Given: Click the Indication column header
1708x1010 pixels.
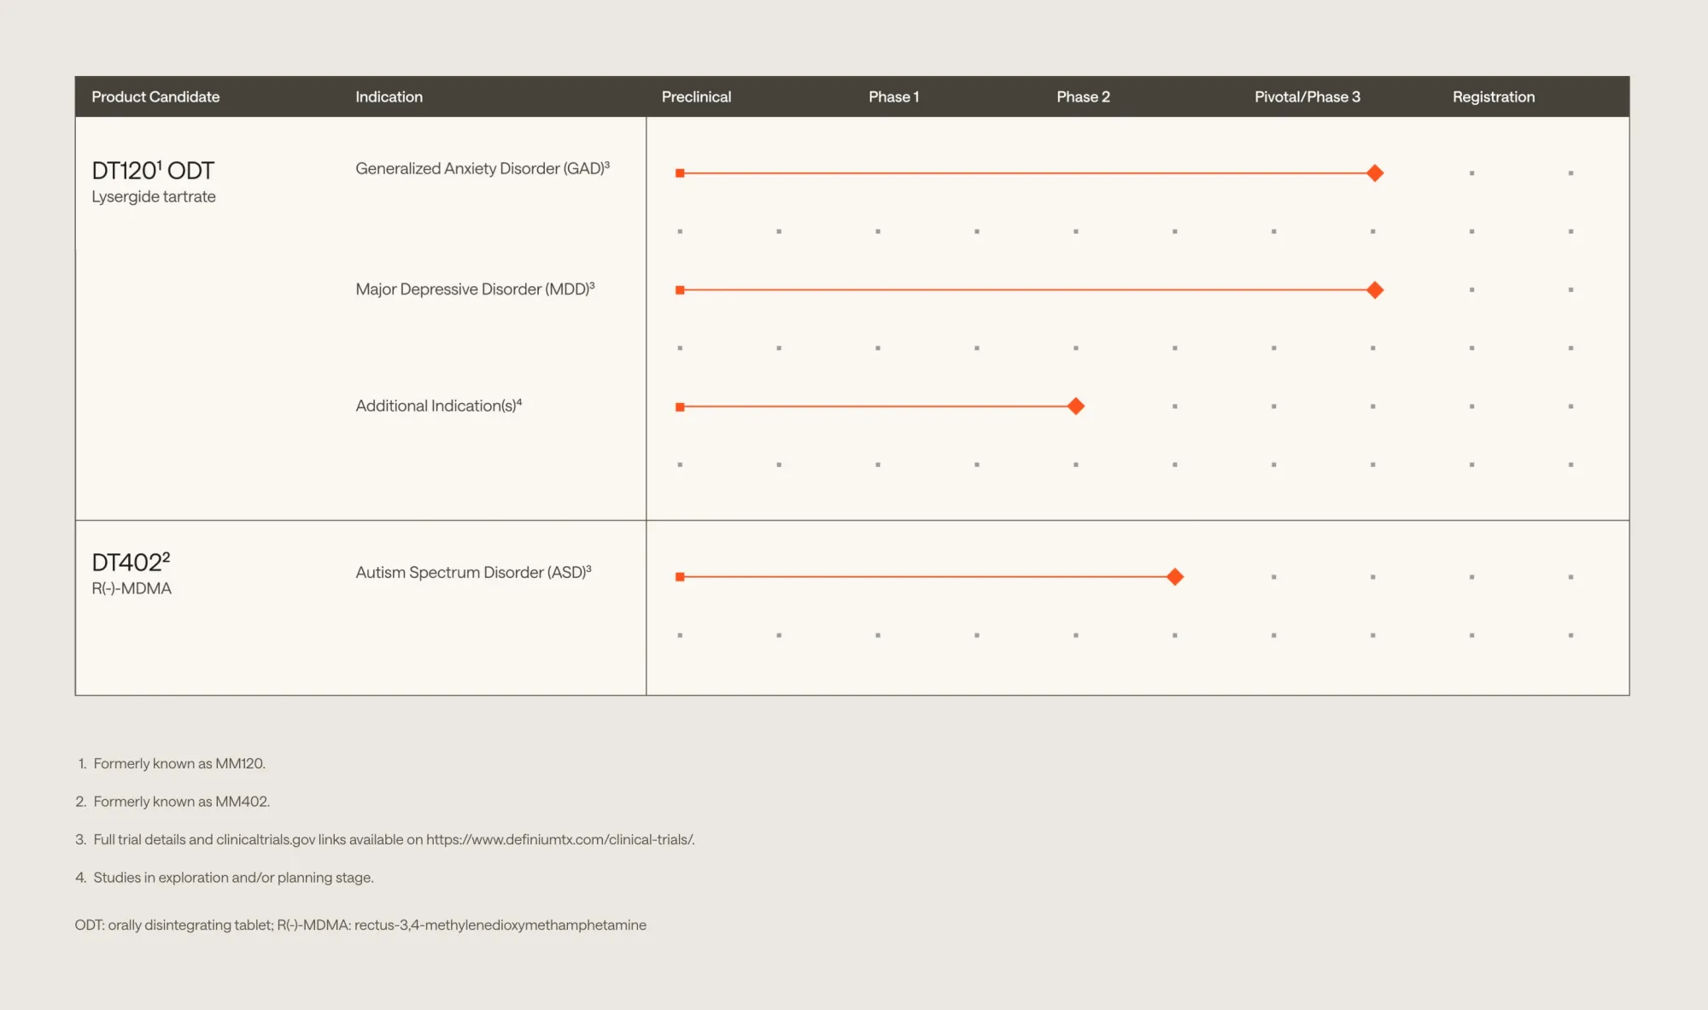Looking at the screenshot, I should [389, 97].
